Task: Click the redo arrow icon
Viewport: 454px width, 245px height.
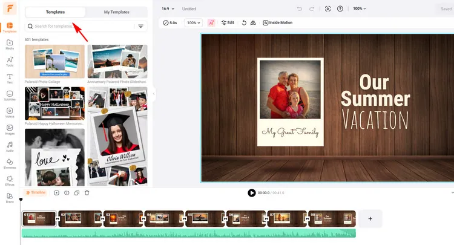Action: [312, 8]
